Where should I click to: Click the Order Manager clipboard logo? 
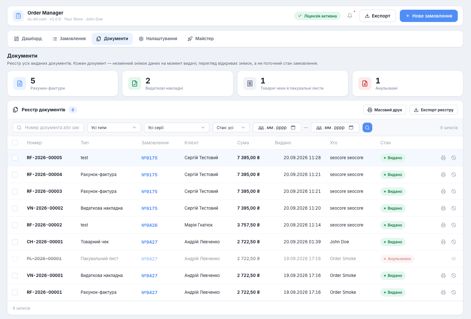click(18, 16)
